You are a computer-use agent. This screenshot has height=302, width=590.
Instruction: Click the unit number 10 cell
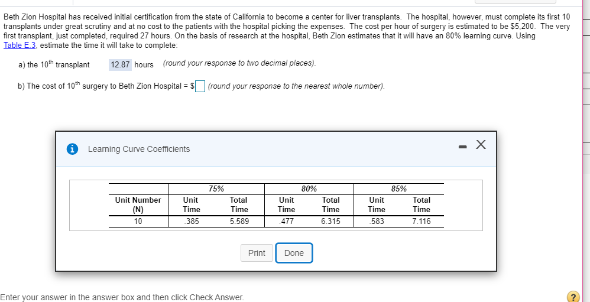(x=138, y=222)
